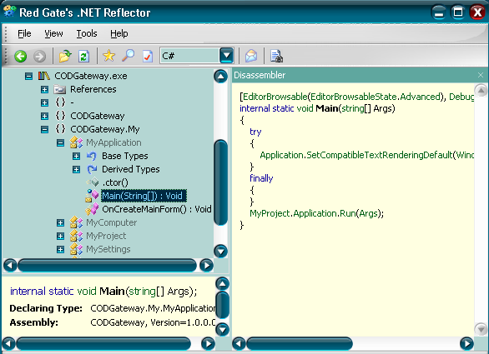Close the Disassembler pane

(x=481, y=75)
